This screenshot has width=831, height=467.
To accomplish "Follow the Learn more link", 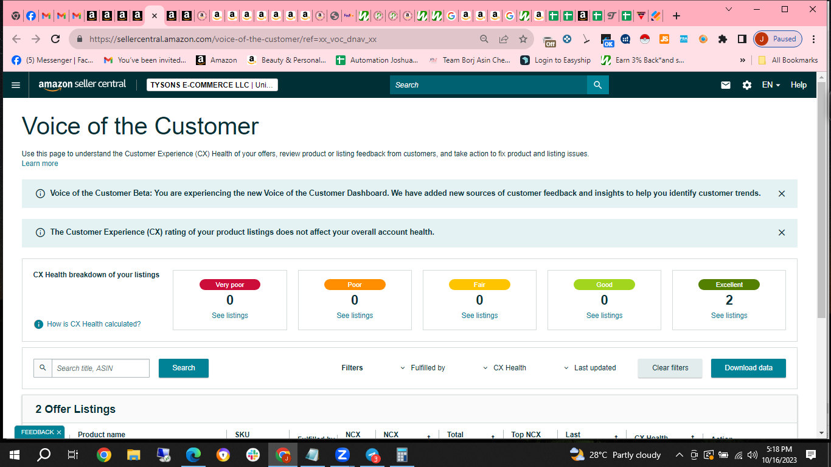I will (x=40, y=164).
